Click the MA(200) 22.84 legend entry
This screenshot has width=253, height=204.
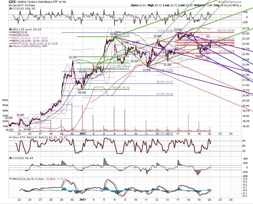click(x=19, y=35)
